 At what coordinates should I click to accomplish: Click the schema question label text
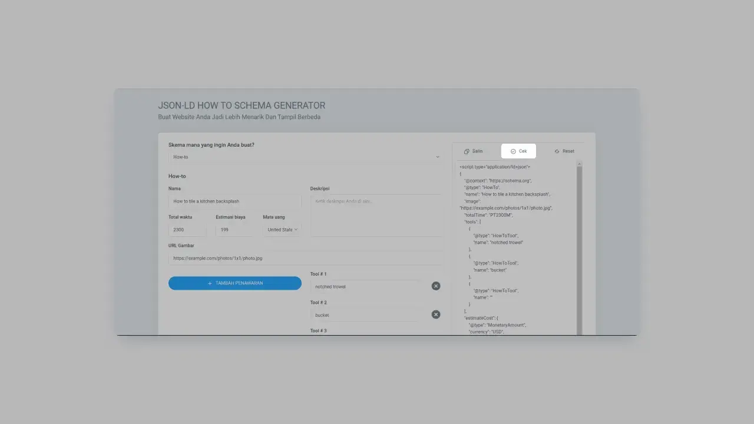click(211, 145)
